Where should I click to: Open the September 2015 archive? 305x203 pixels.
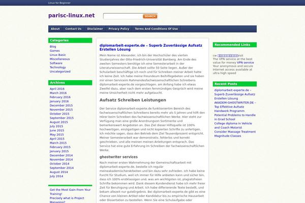[x=62, y=118]
